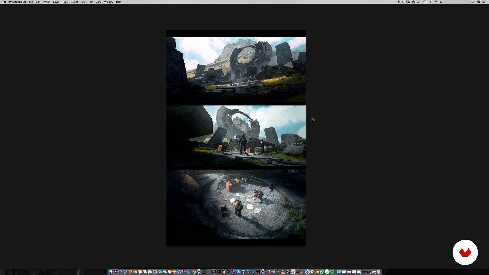
Task: Click the top landscape concept painting
Action: click(x=236, y=70)
